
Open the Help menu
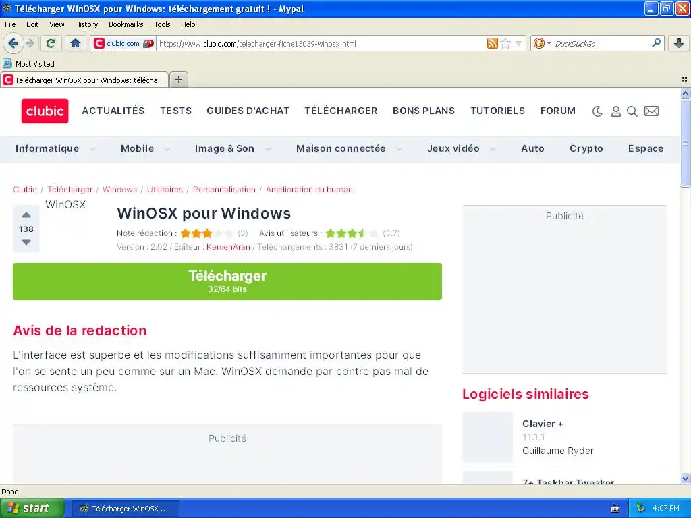pos(188,24)
